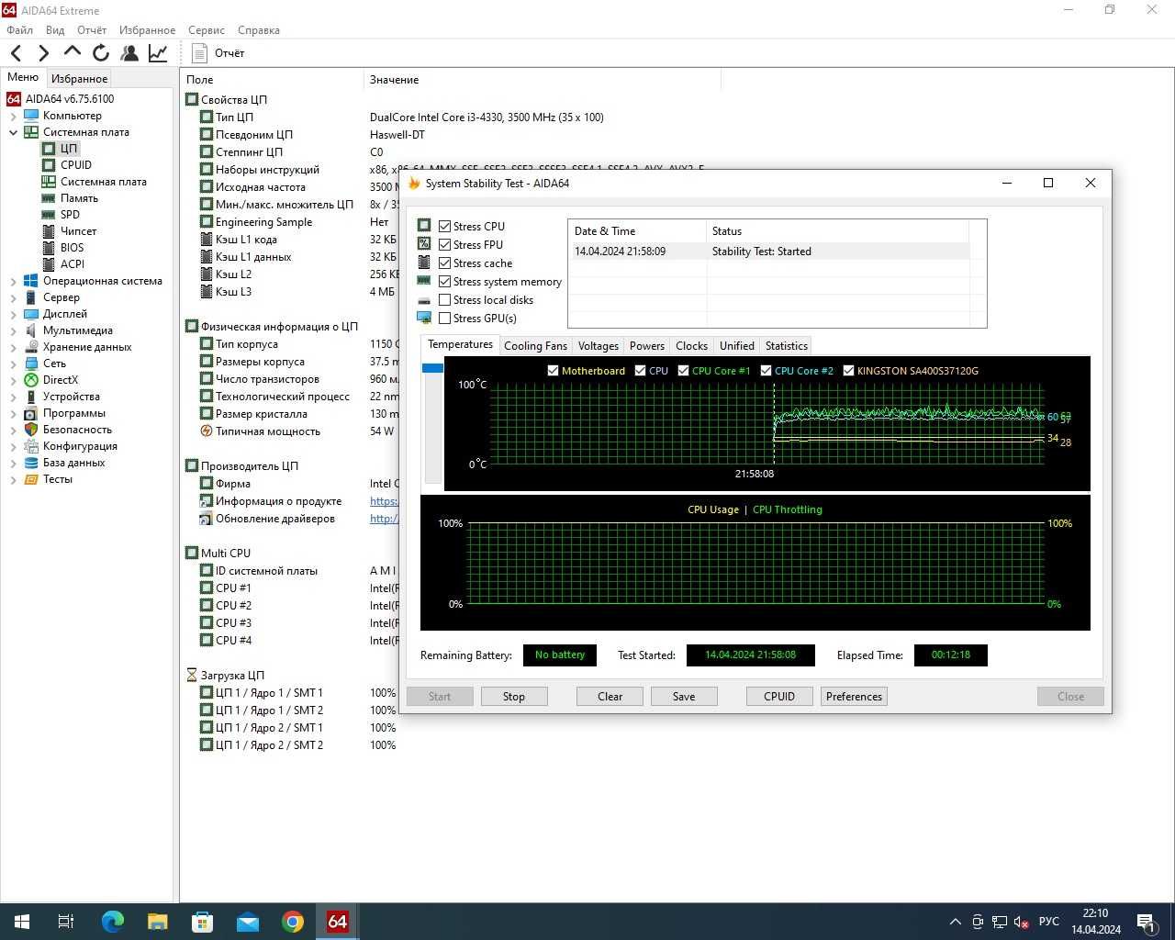Image resolution: width=1175 pixels, height=940 pixels.
Task: Click the РУС language indicator
Action: [1049, 922]
